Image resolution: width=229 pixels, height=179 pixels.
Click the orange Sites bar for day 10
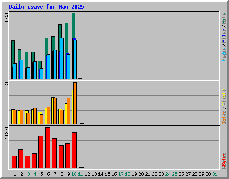pos(75,103)
